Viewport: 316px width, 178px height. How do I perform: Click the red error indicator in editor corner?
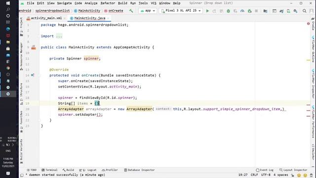coord(308,24)
